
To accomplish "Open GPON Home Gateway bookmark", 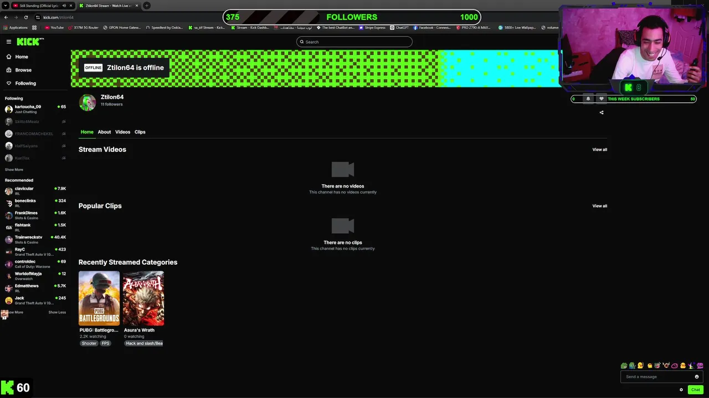I will (122, 28).
